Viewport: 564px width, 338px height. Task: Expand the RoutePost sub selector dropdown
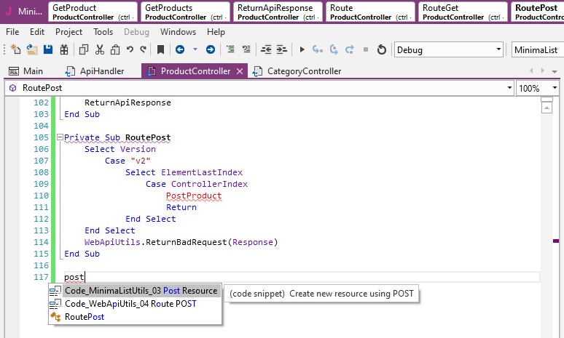point(509,88)
